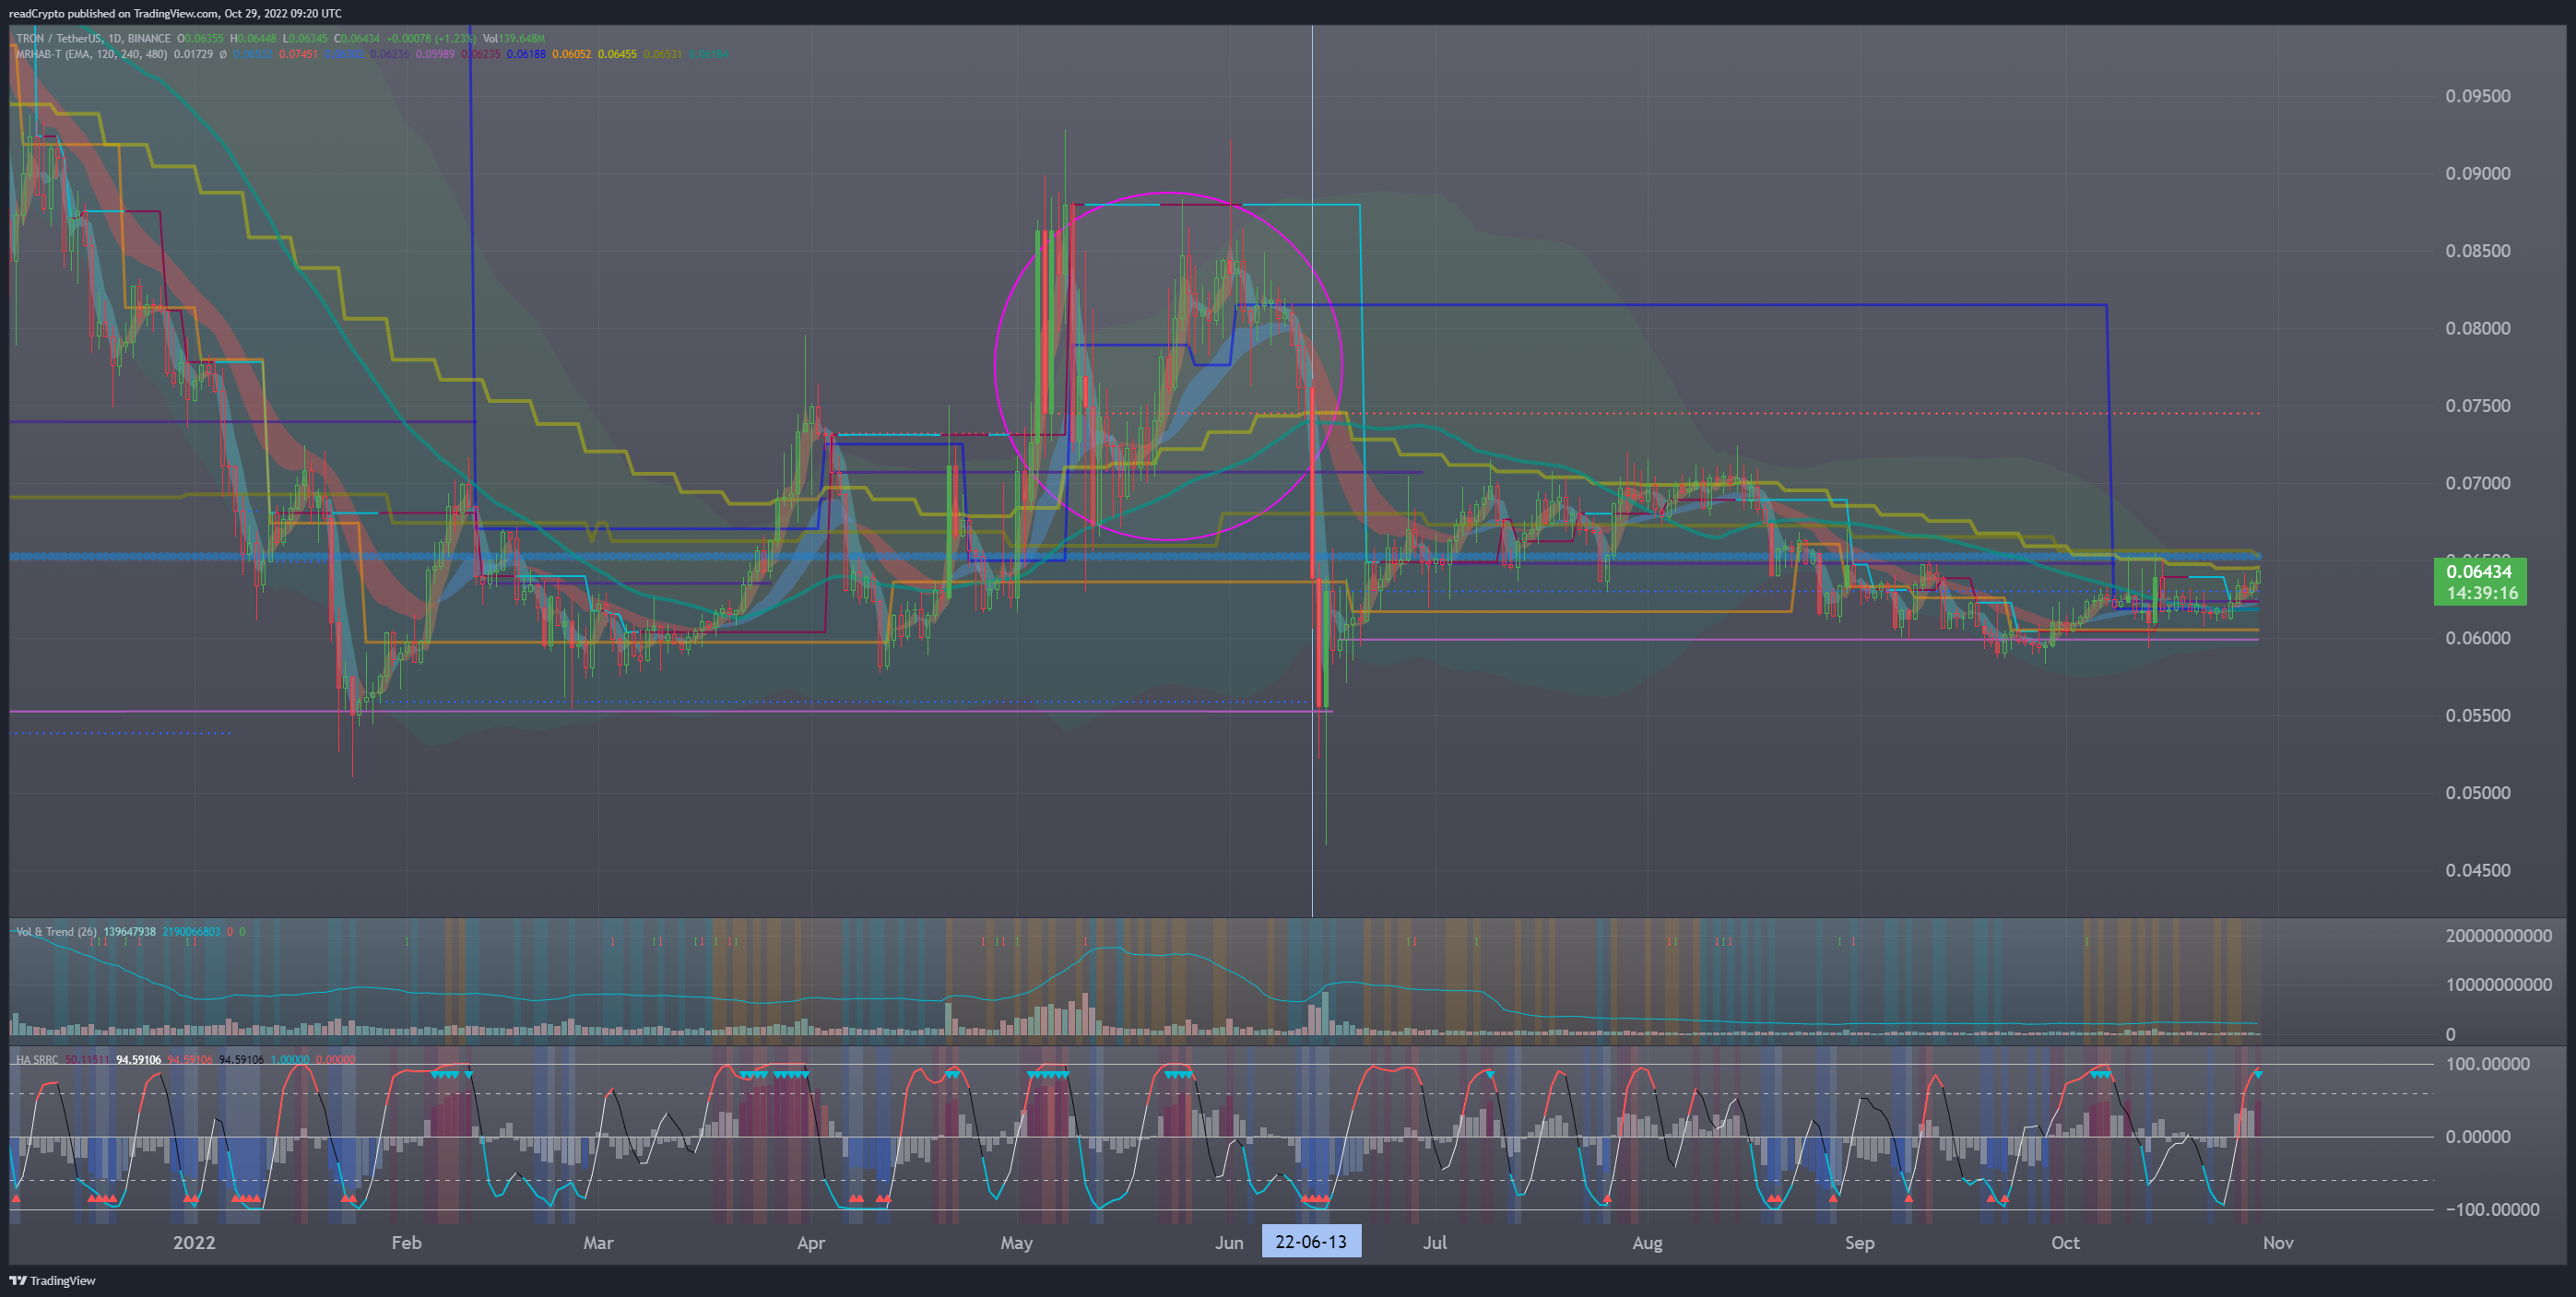Click the 0.05000 price axis label
The width and height of the screenshot is (2576, 1297).
[x=2478, y=793]
